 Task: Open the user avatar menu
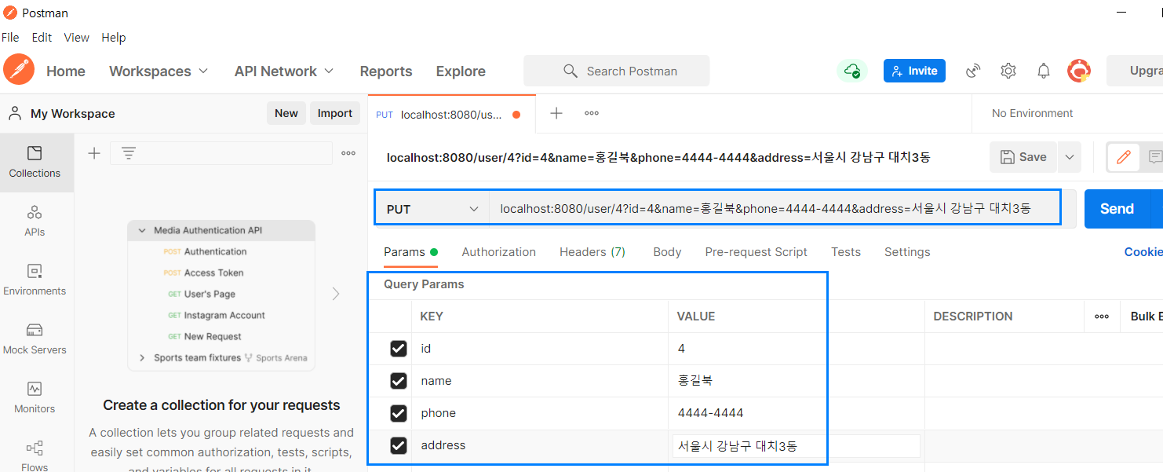[1079, 71]
